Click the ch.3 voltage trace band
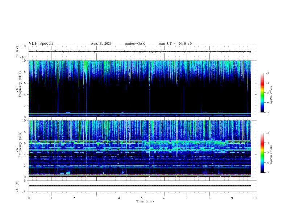Screen dimensions: 287x222 point(140,186)
